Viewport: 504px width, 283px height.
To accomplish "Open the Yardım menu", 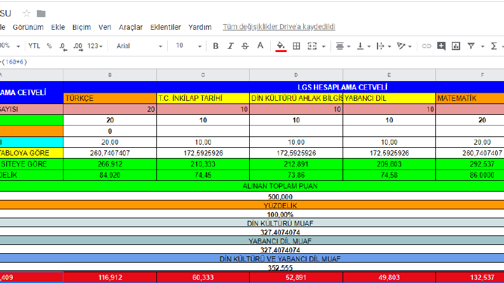I will point(200,27).
